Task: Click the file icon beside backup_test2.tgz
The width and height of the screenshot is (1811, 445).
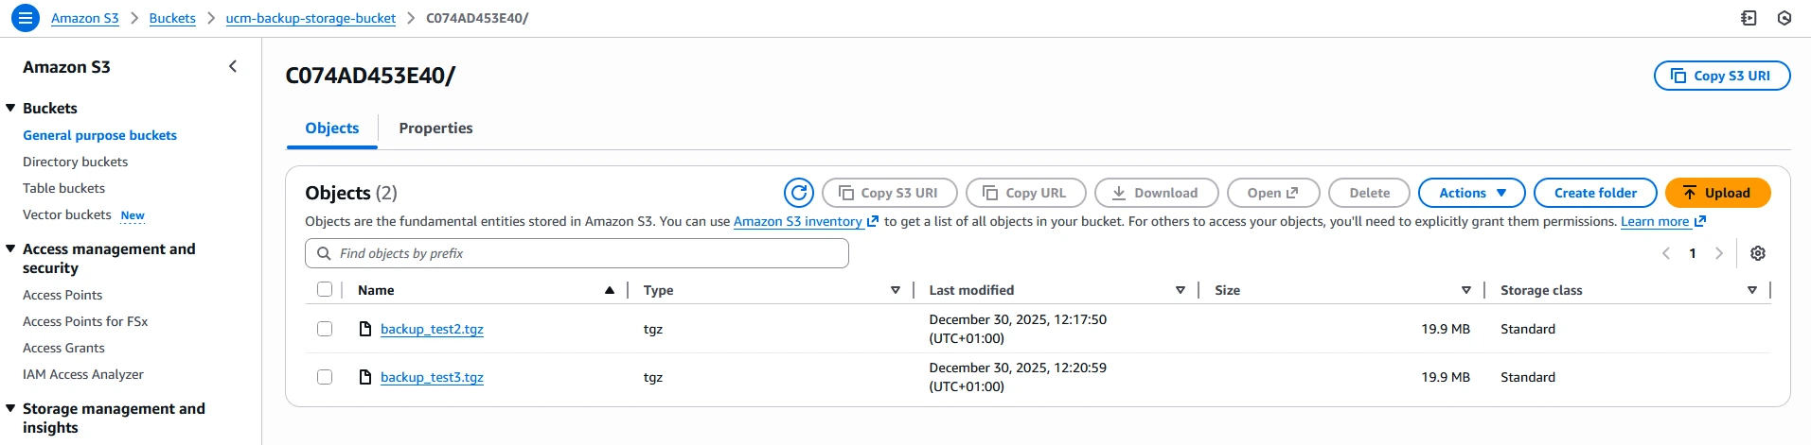Action: tap(365, 329)
